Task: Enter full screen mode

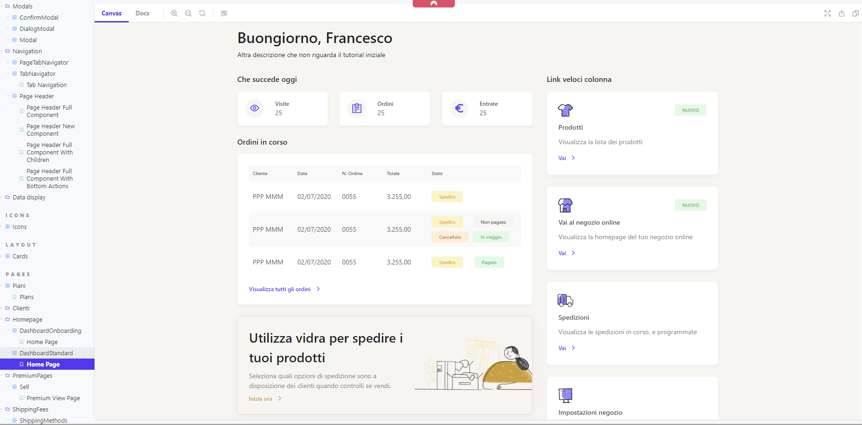Action: click(x=827, y=14)
